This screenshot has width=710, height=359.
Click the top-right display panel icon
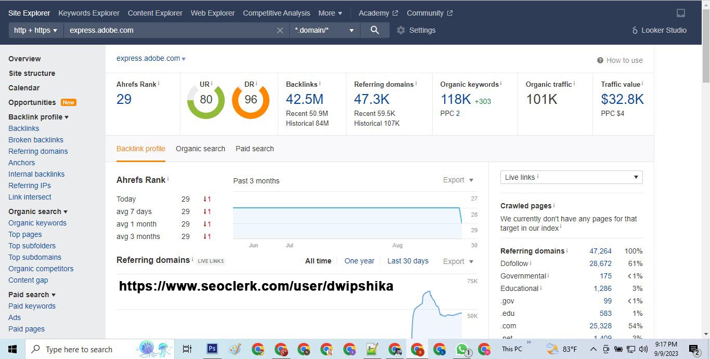point(680,13)
